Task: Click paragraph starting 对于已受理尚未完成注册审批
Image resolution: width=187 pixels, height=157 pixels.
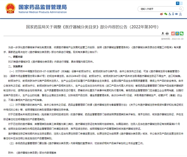Action: (93, 117)
